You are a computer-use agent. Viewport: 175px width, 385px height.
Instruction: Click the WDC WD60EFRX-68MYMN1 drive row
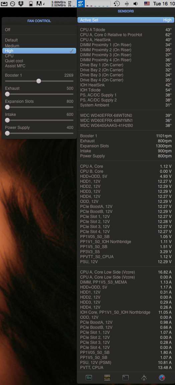[126, 120]
